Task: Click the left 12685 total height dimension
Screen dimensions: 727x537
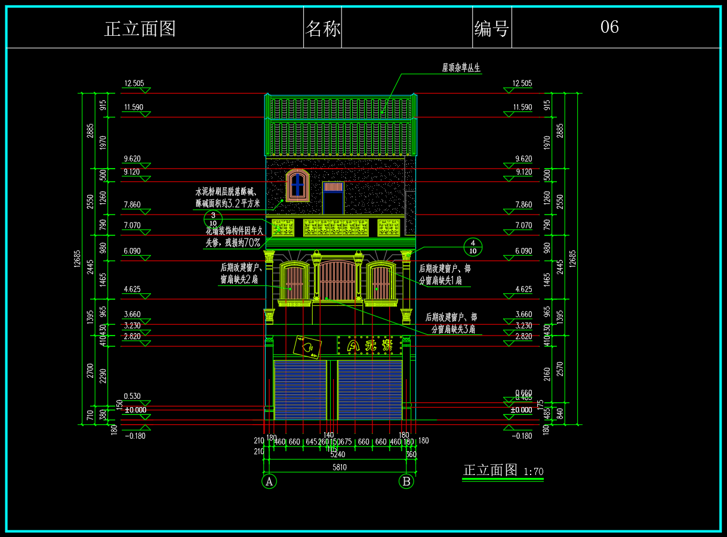Action: [x=77, y=258]
